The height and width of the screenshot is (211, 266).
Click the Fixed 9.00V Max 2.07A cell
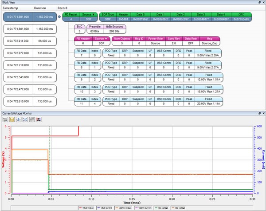208,65
